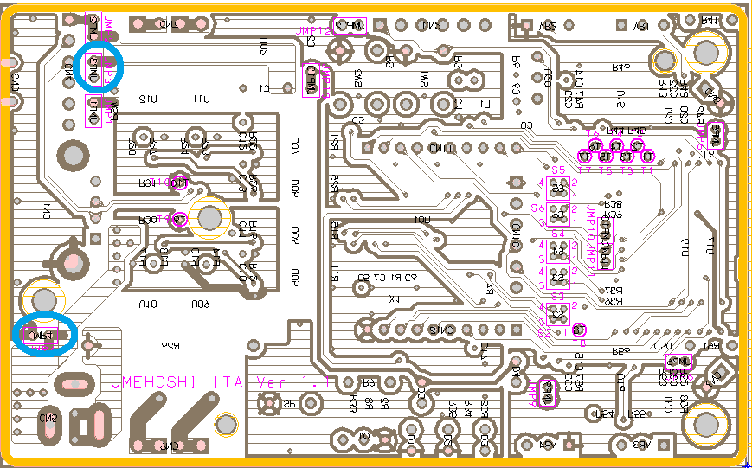Click test point T1 in magenta row
Image resolution: width=752 pixels, height=468 pixels.
[647, 157]
